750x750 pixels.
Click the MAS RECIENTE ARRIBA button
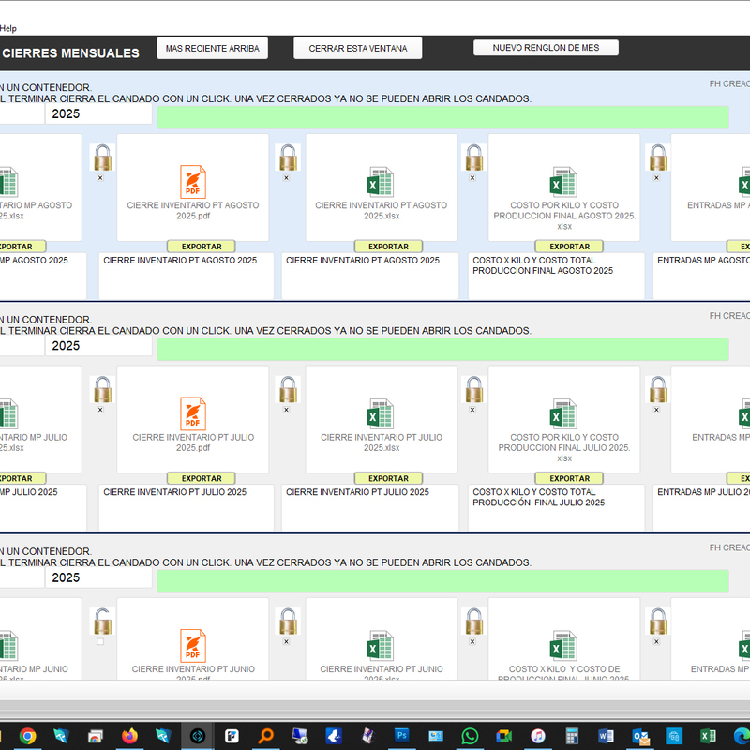coord(213,48)
